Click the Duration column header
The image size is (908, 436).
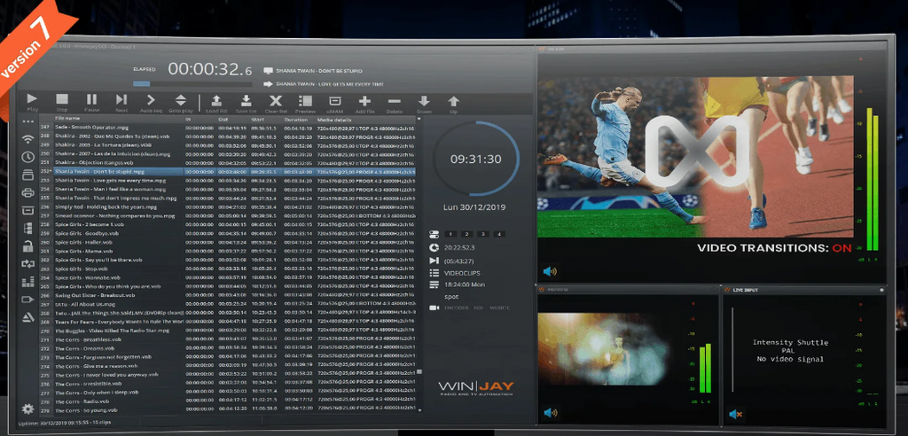point(296,119)
